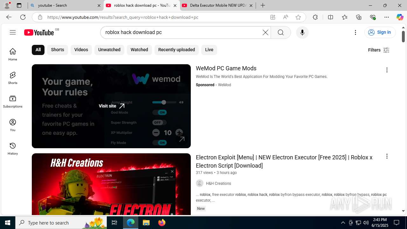Click the magnifier search button
The width and height of the screenshot is (407, 229).
click(280, 32)
